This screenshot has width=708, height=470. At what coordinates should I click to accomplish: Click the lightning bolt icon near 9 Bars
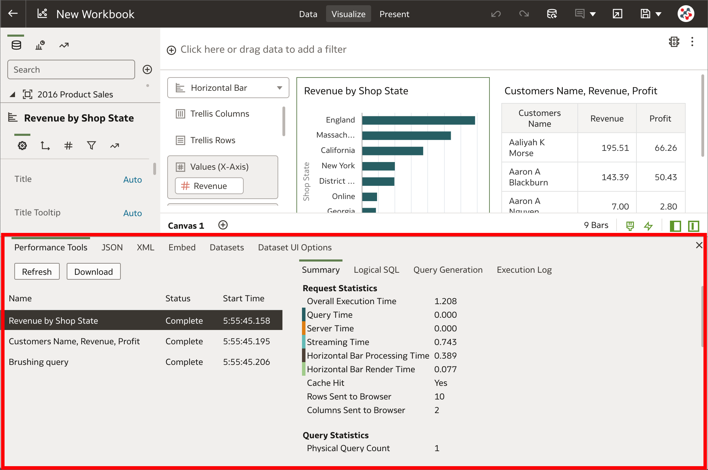tap(649, 225)
